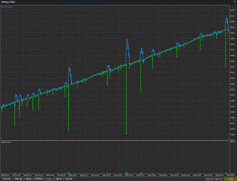Click the 25727 axis value
This screenshot has height=181, width=237.
(x=232, y=50)
